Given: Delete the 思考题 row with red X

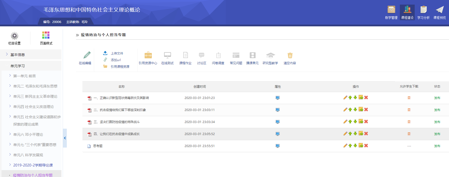Looking at the screenshot, I should point(366,146).
